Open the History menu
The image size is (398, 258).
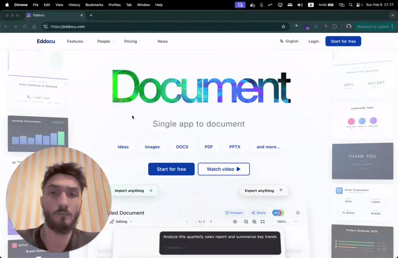tap(74, 5)
